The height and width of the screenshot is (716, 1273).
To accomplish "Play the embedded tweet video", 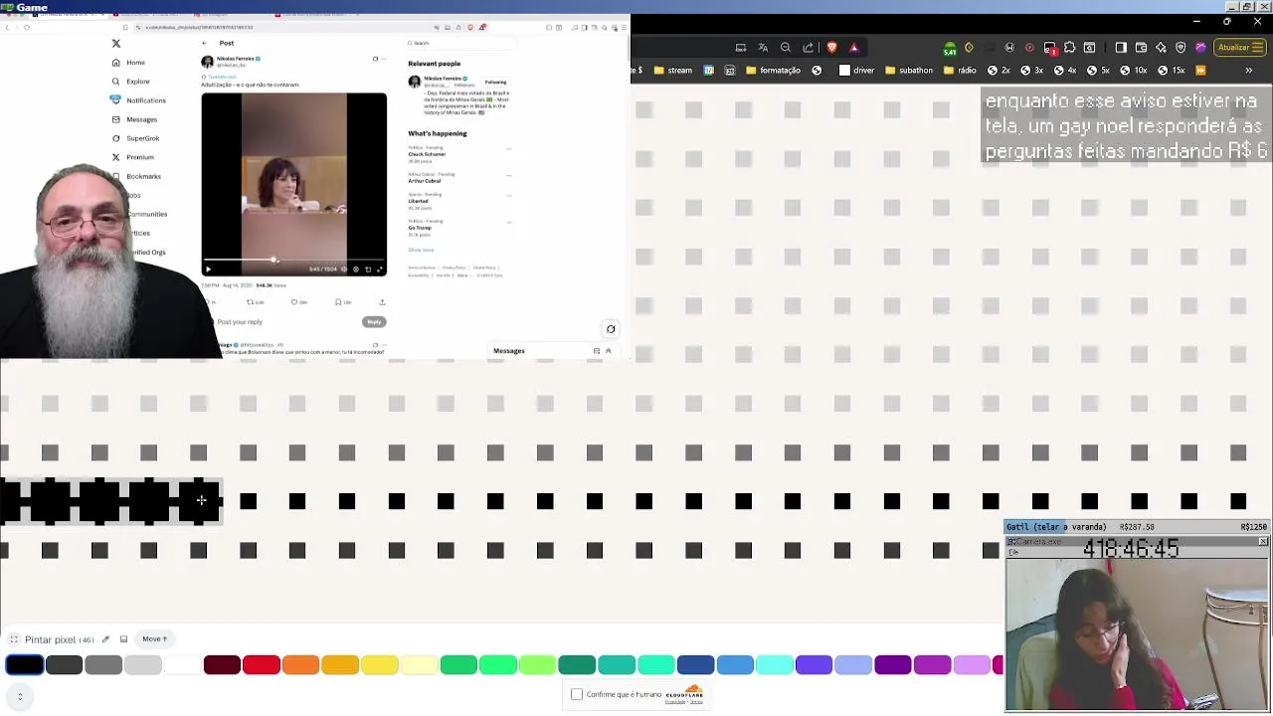I will point(208,269).
